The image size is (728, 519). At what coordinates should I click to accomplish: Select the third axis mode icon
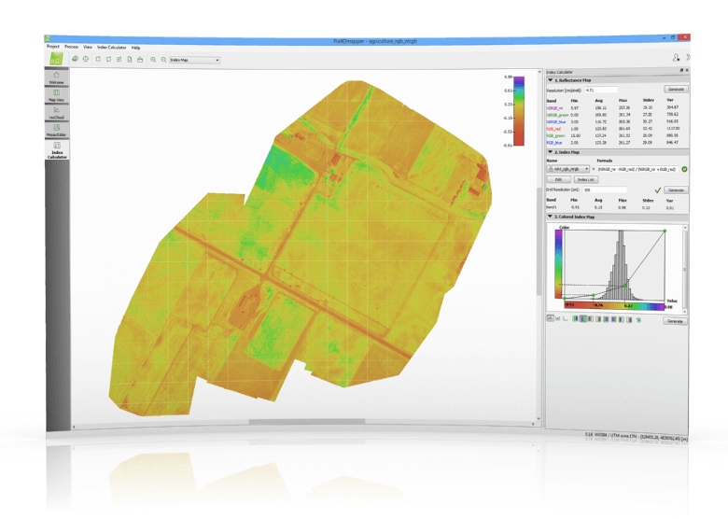(565, 319)
